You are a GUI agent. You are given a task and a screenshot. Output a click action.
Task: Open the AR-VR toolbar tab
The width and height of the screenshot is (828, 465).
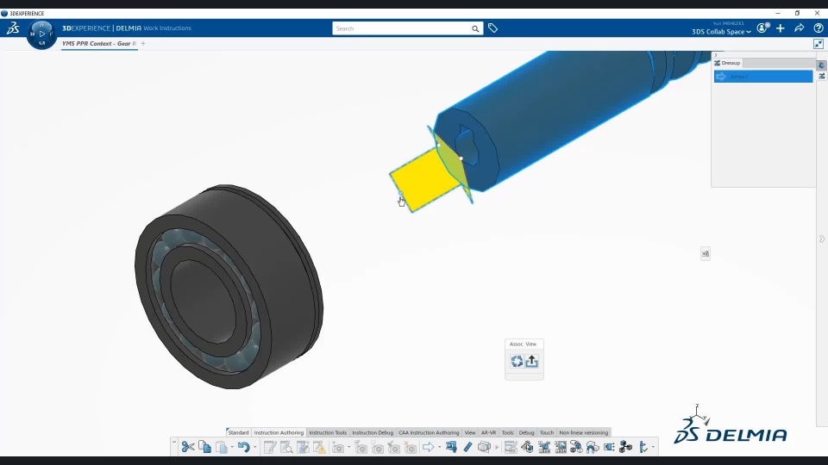click(x=488, y=432)
